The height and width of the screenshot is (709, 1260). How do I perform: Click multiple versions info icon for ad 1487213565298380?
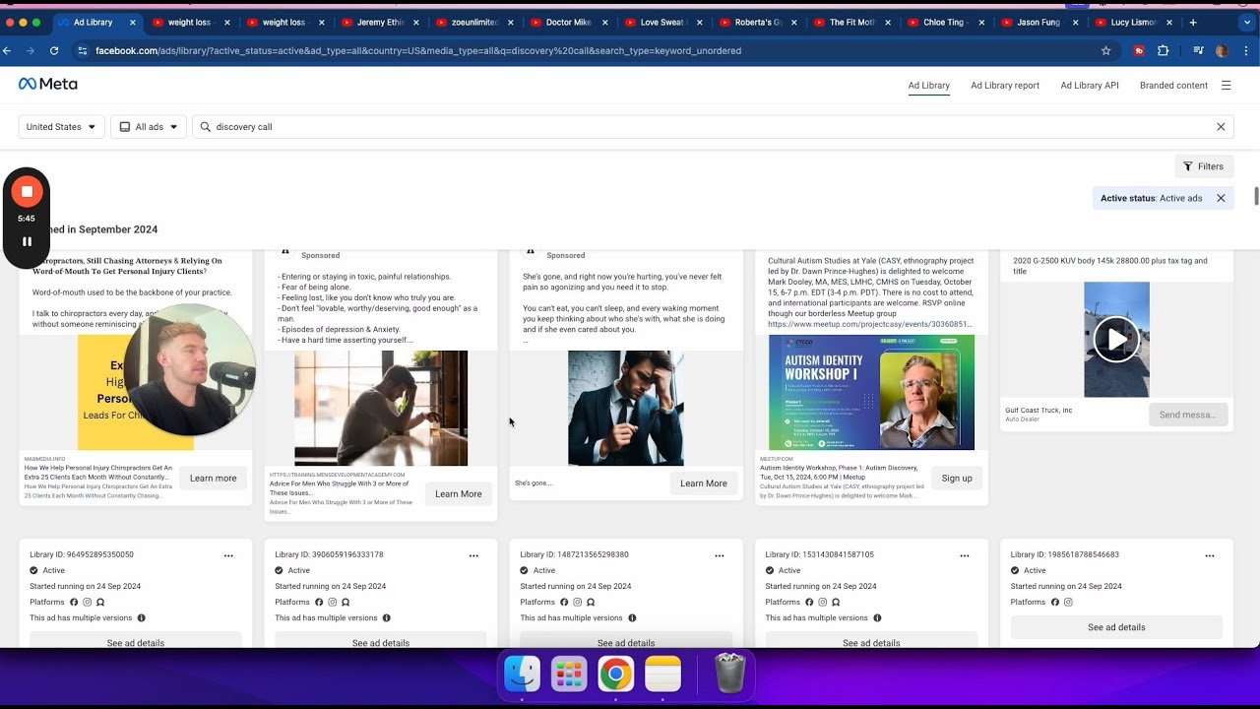tap(632, 618)
